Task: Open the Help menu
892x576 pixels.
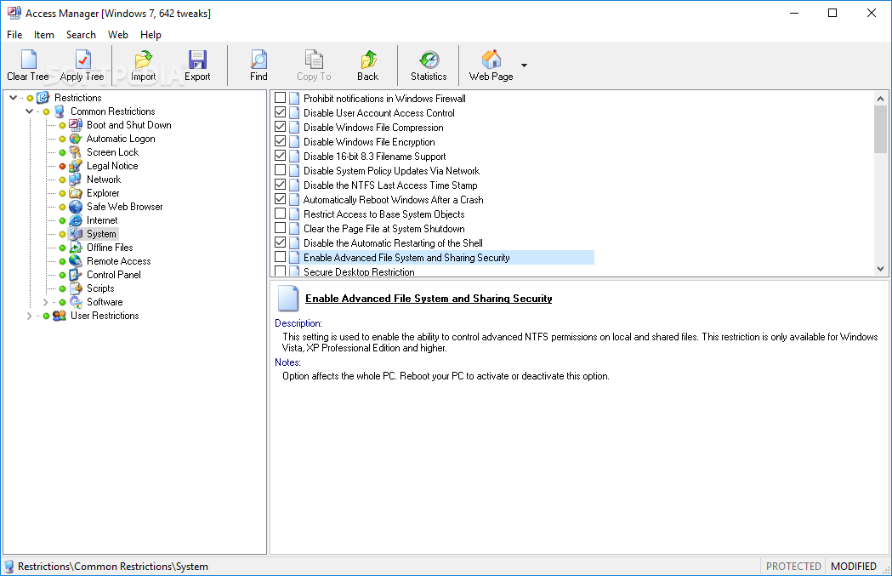Action: pos(151,35)
